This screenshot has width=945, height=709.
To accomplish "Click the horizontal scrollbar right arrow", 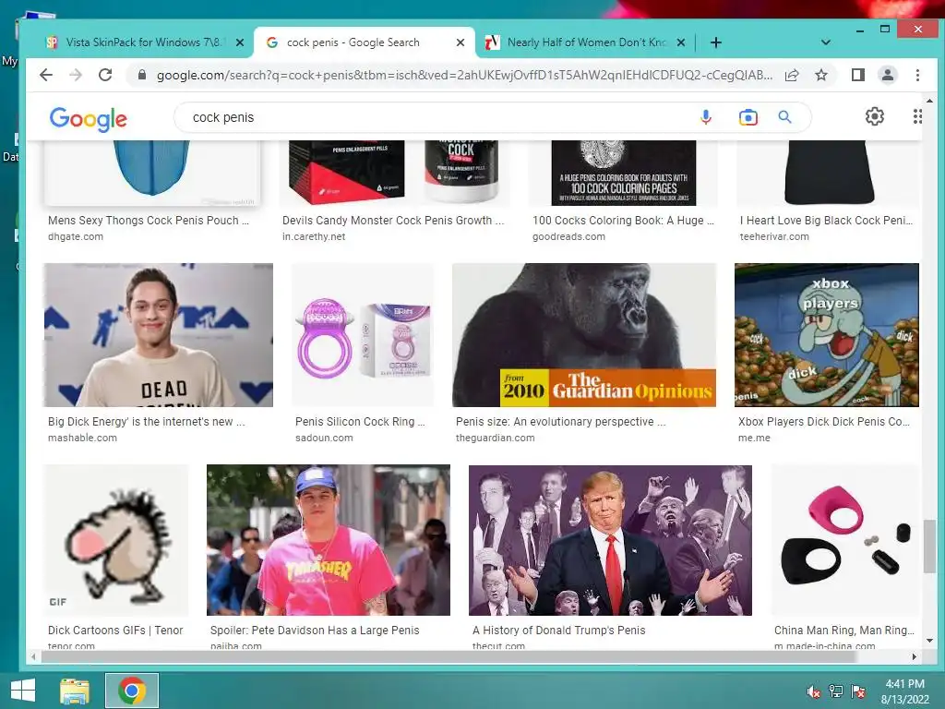I will 915,656.
